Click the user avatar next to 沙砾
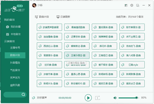154x104 pixels. tap(34, 5)
